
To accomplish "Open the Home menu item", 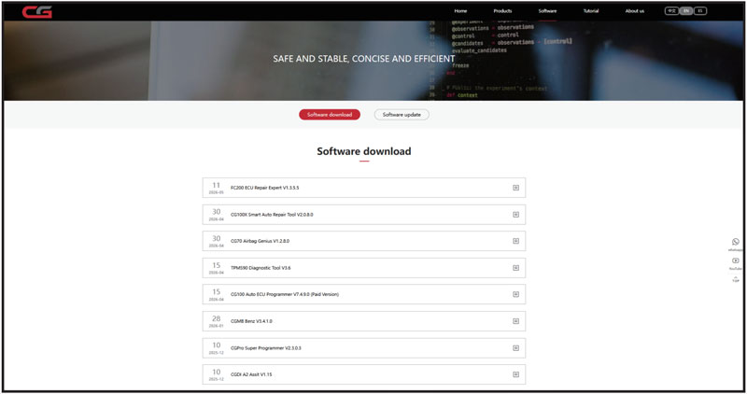I will [460, 11].
